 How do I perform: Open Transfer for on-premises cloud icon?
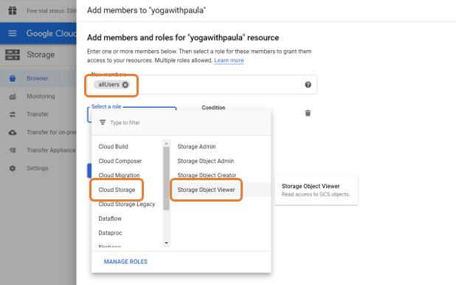13,132
